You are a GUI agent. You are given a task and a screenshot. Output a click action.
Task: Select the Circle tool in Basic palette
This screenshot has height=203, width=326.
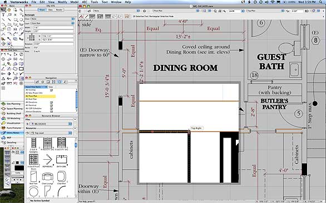[x=21, y=20]
